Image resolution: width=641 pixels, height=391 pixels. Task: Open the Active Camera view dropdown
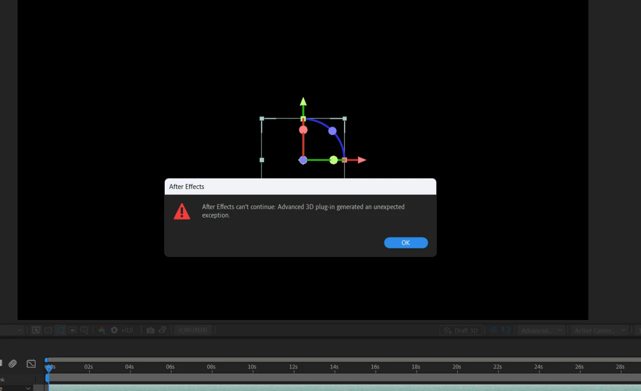pyautogui.click(x=599, y=330)
